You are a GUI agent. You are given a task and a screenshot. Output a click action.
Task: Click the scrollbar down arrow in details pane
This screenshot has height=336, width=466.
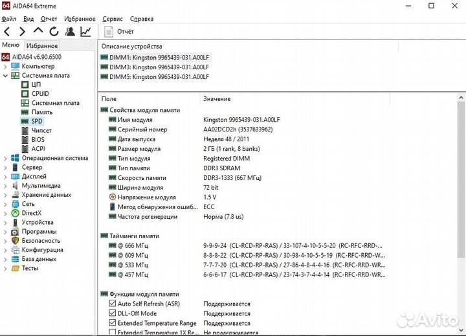pos(461,330)
